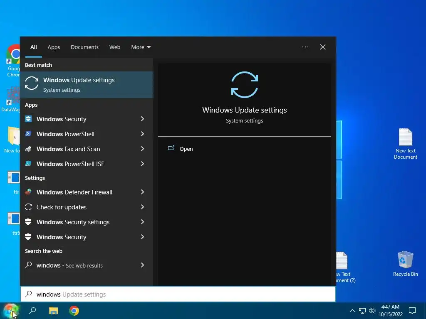Click in the search text field
The image size is (426, 319).
178,294
